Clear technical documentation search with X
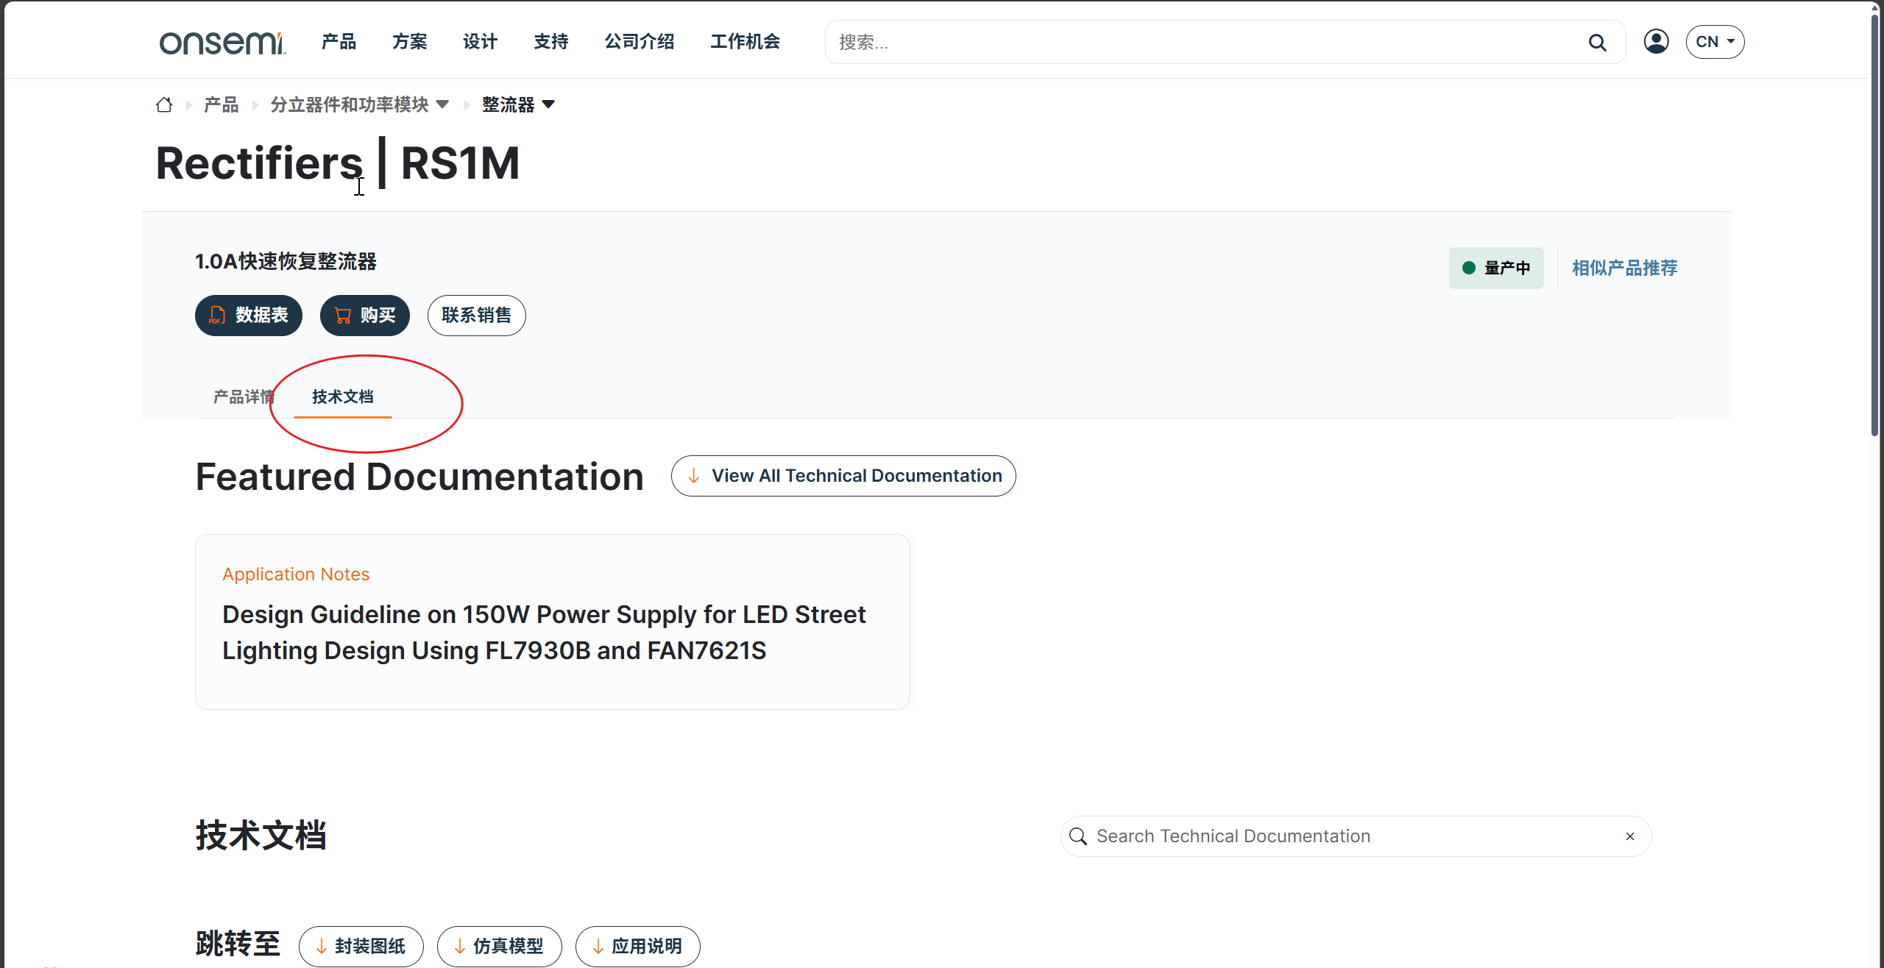 (x=1630, y=836)
